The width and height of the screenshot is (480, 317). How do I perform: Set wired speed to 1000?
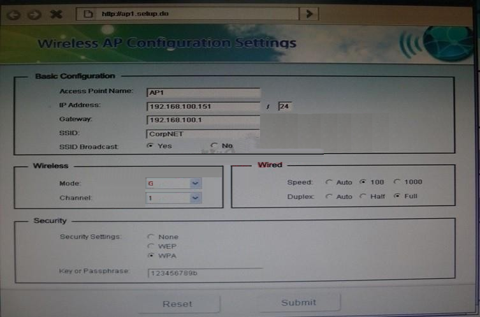pyautogui.click(x=397, y=182)
